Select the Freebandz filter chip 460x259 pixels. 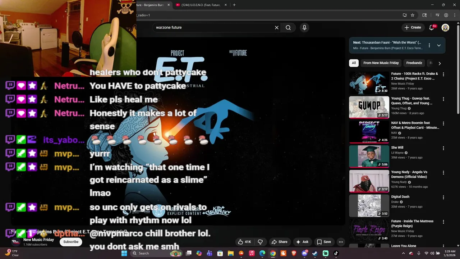(x=414, y=63)
